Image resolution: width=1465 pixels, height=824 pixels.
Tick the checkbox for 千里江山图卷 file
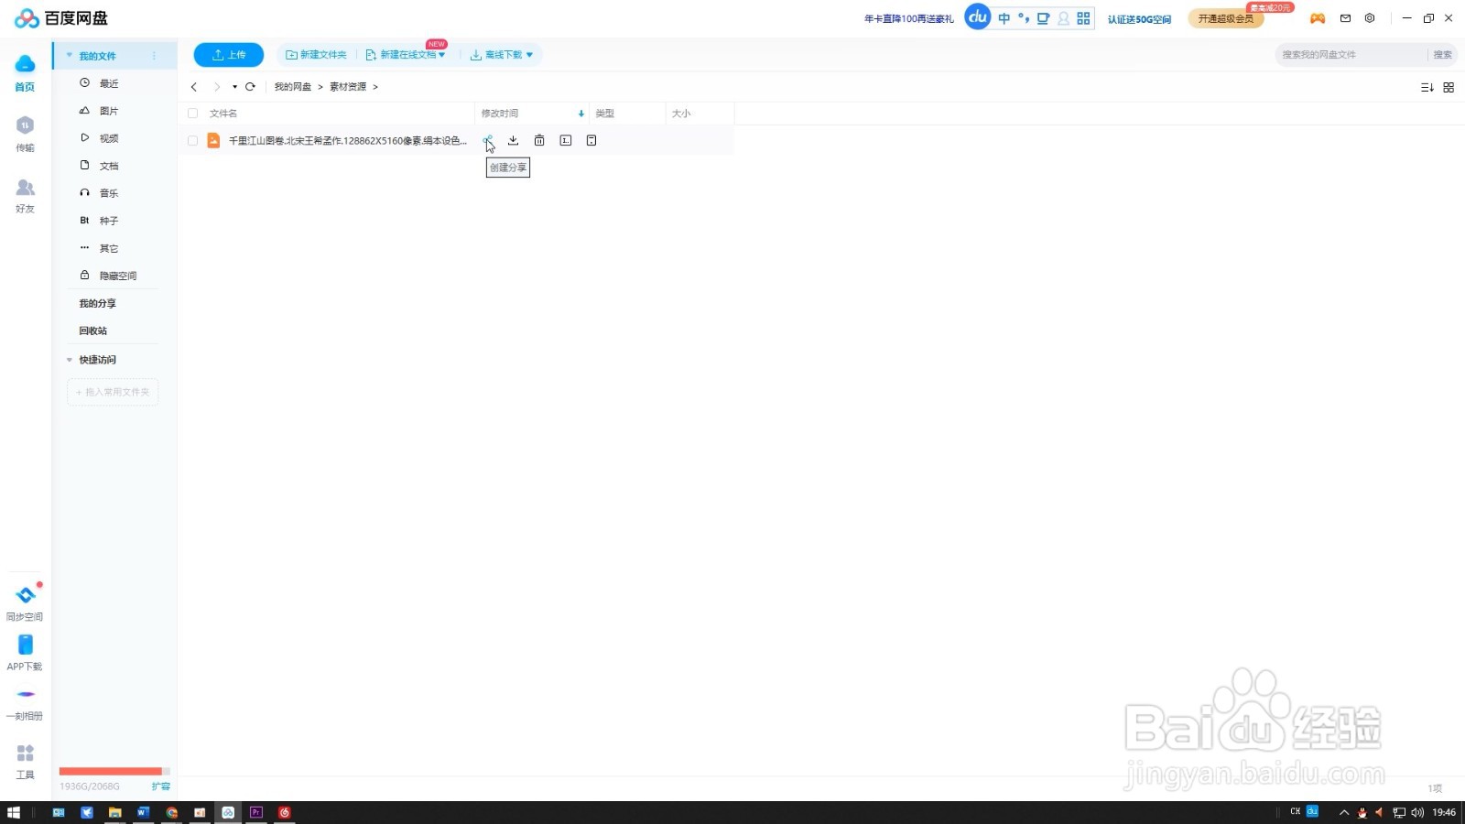192,140
